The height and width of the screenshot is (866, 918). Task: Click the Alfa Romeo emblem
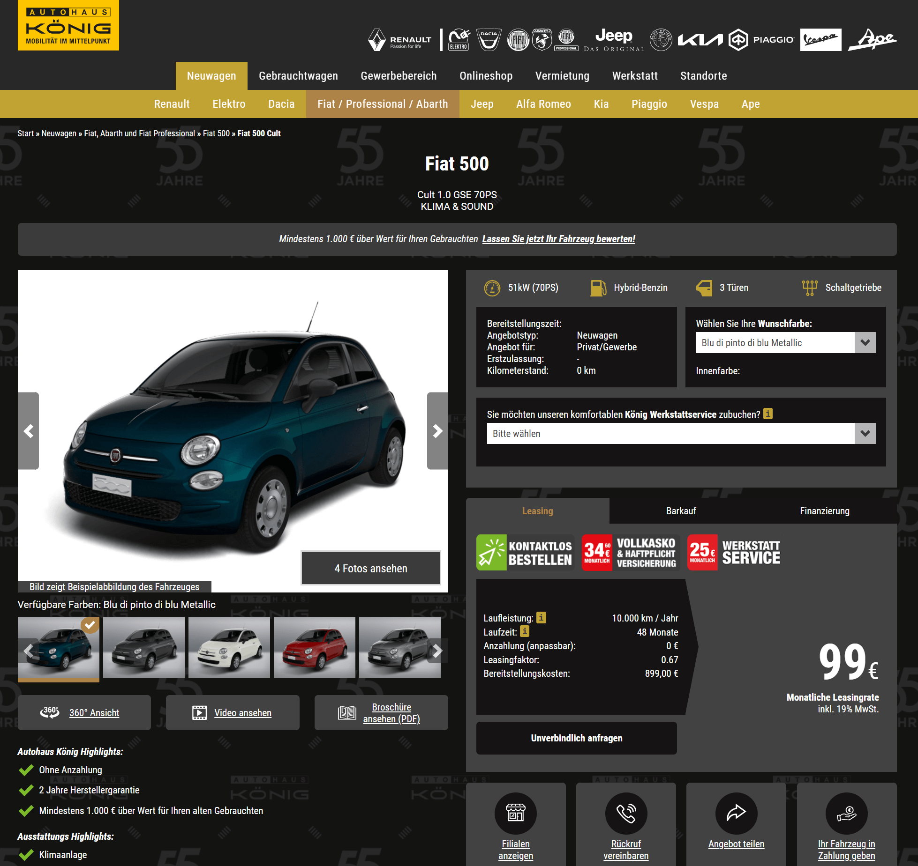661,40
